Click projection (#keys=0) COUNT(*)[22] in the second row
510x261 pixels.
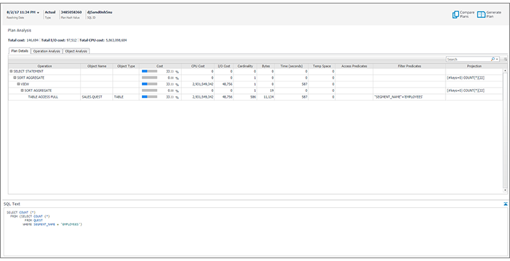click(466, 78)
